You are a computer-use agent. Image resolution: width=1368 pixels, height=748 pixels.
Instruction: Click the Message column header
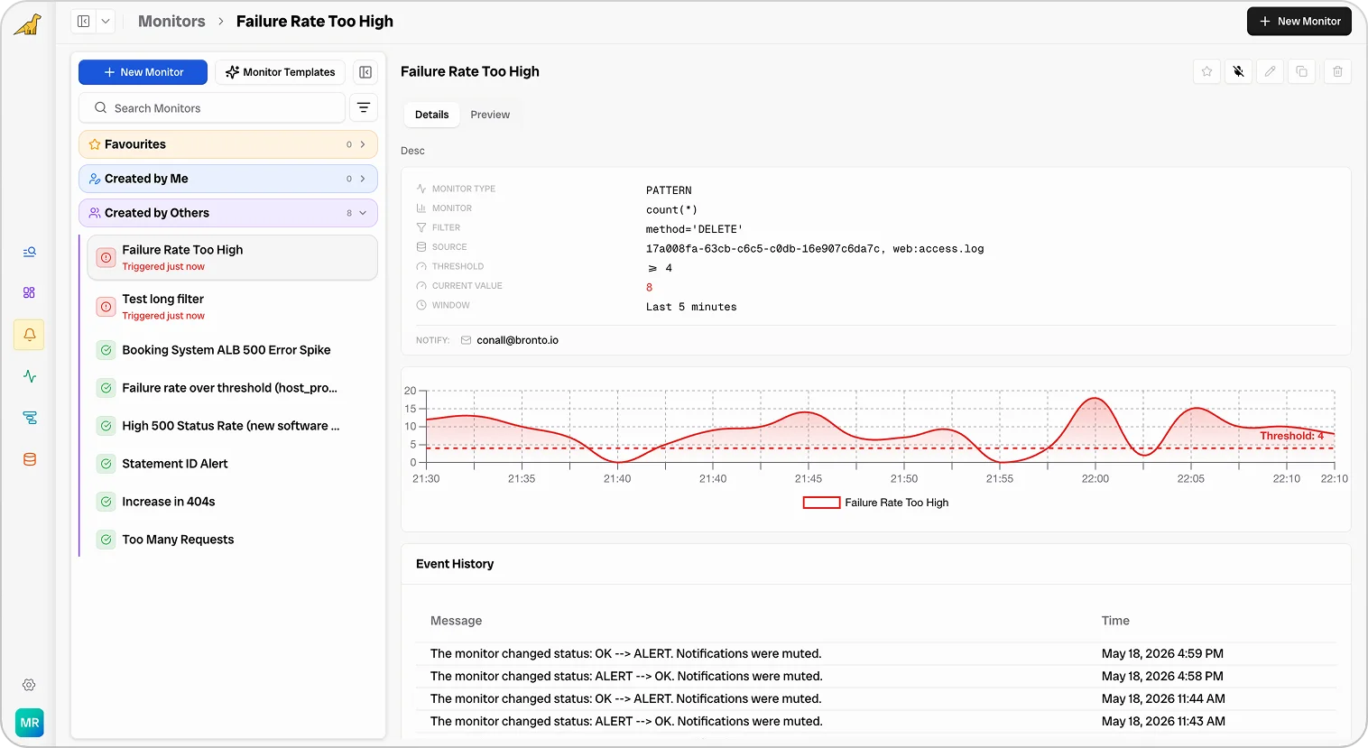click(x=456, y=621)
